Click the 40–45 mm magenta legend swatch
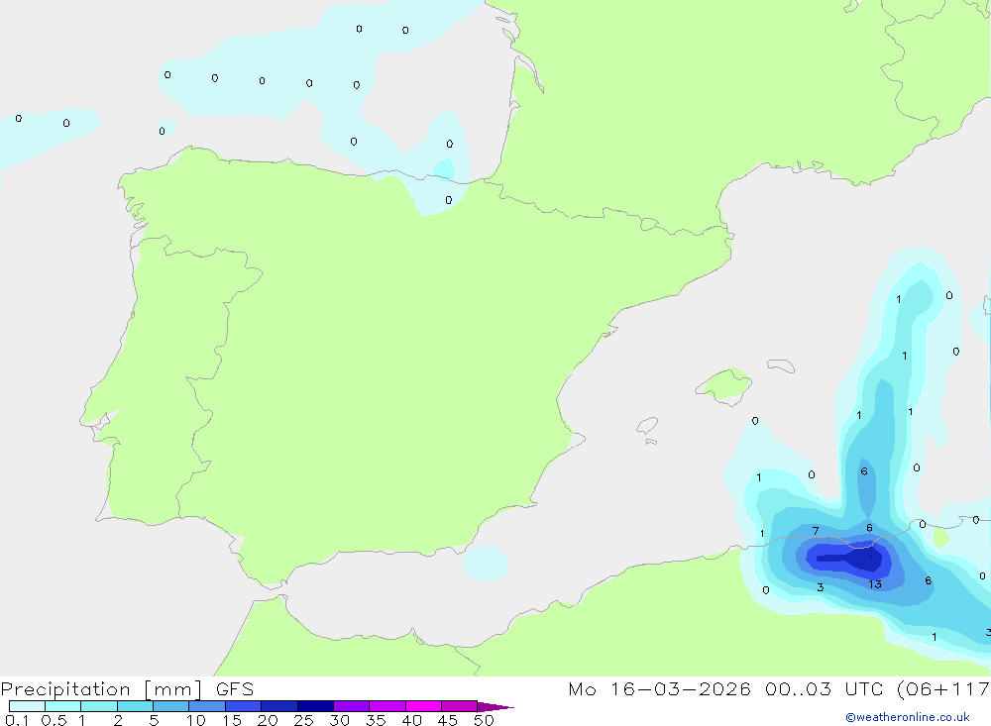Image resolution: width=991 pixels, height=726 pixels. pyautogui.click(x=423, y=706)
